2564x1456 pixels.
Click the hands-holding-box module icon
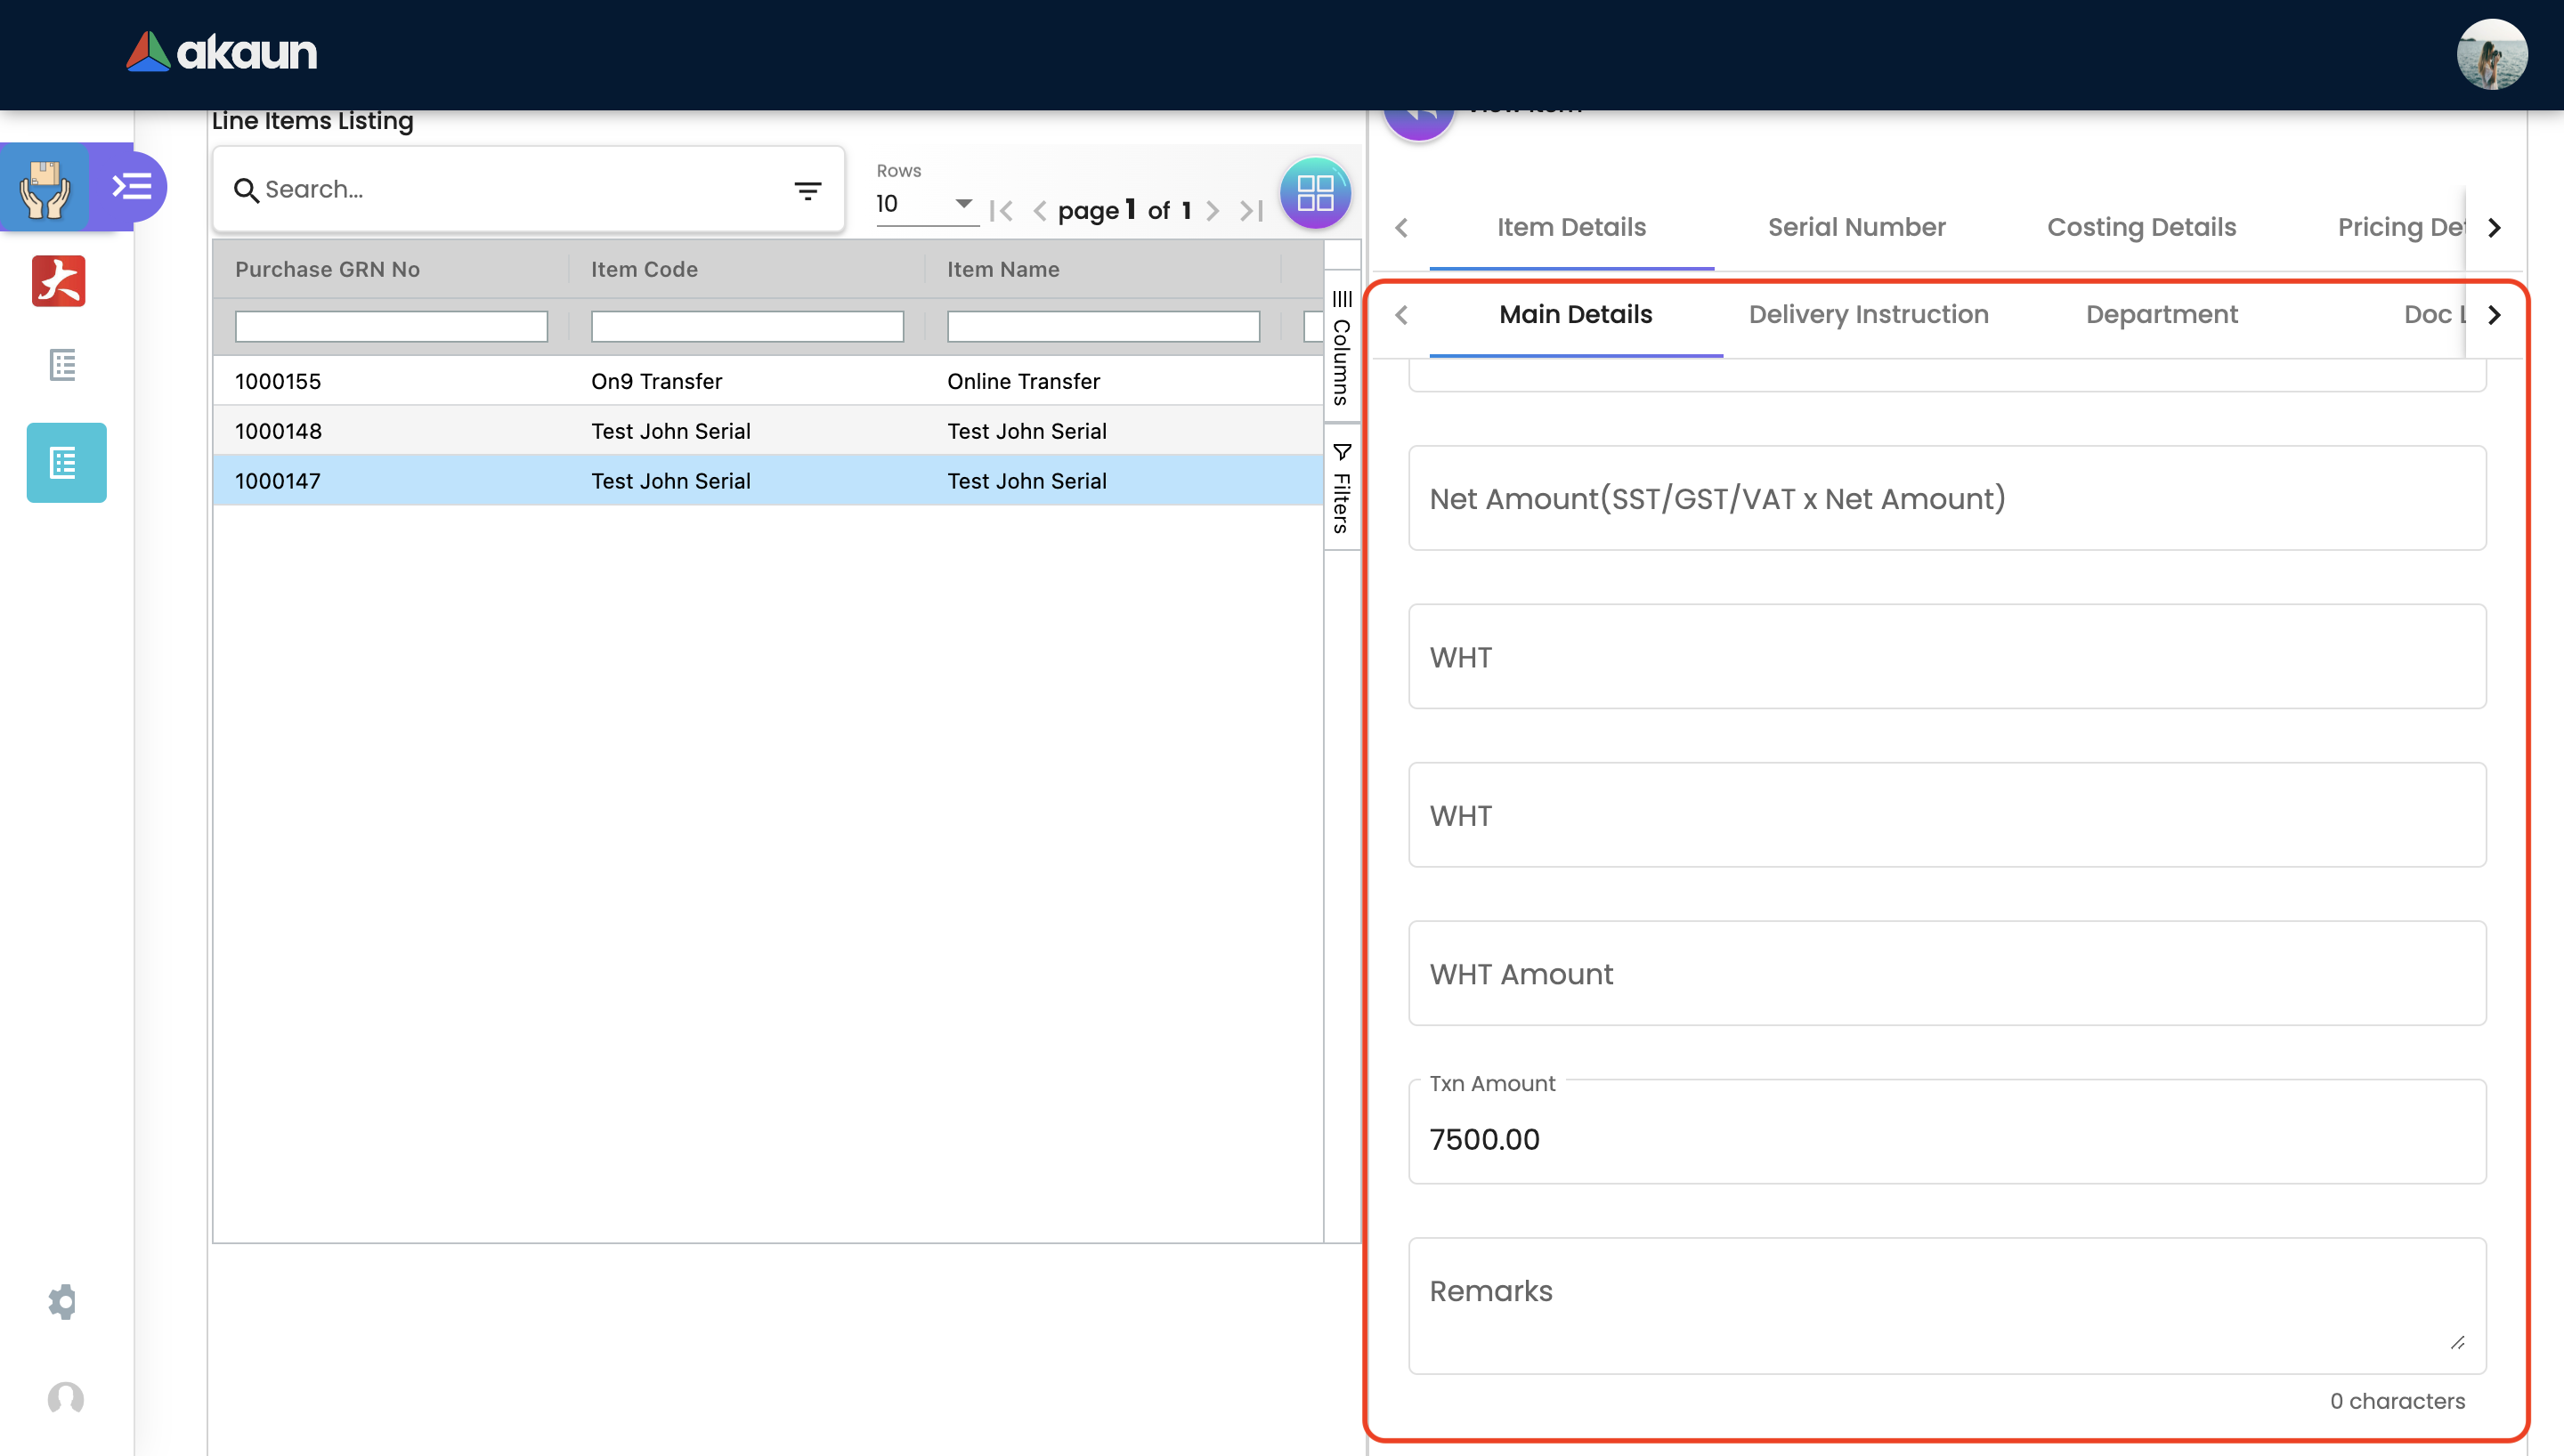(45, 187)
